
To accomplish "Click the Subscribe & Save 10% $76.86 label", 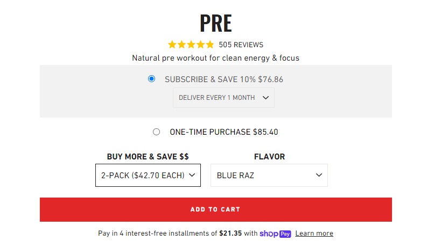I will click(223, 79).
